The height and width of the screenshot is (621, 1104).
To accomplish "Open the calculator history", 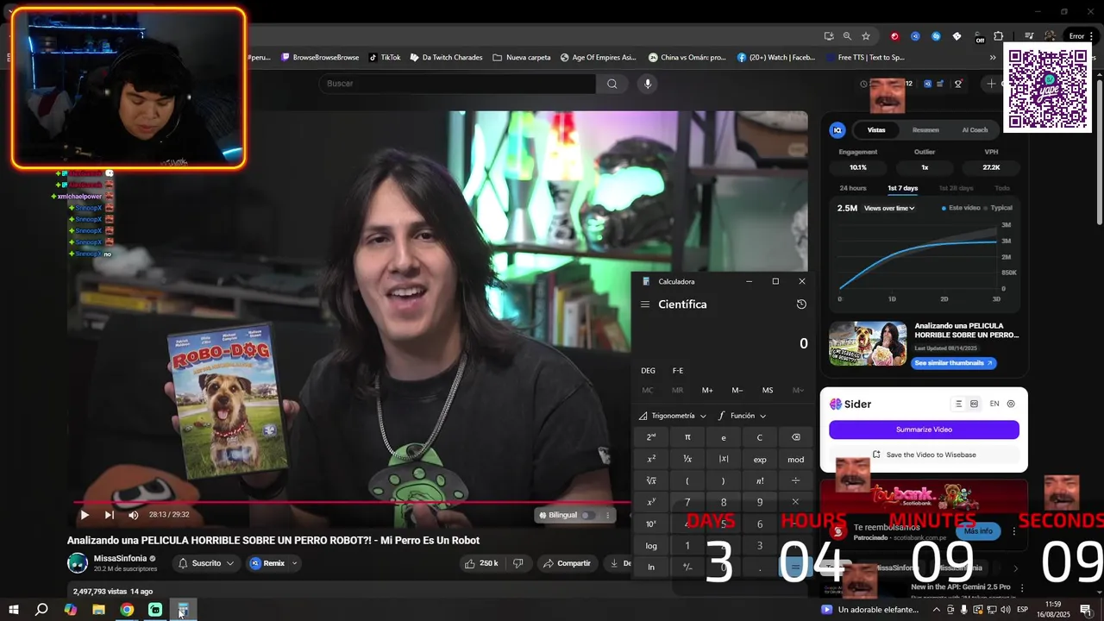I will click(801, 304).
